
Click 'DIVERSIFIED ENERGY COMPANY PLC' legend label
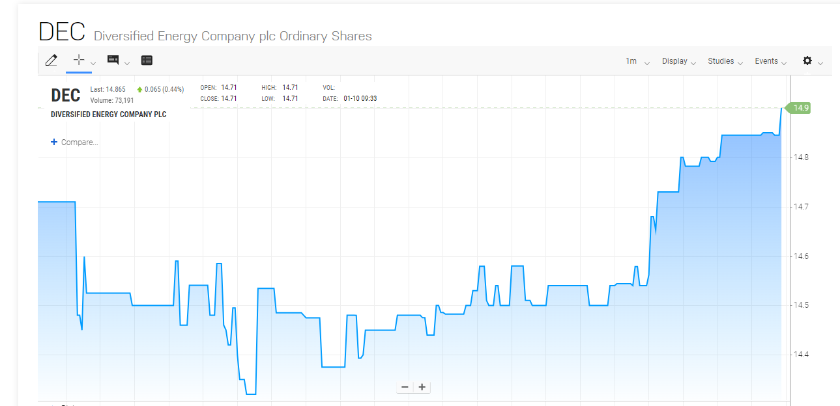(x=108, y=115)
